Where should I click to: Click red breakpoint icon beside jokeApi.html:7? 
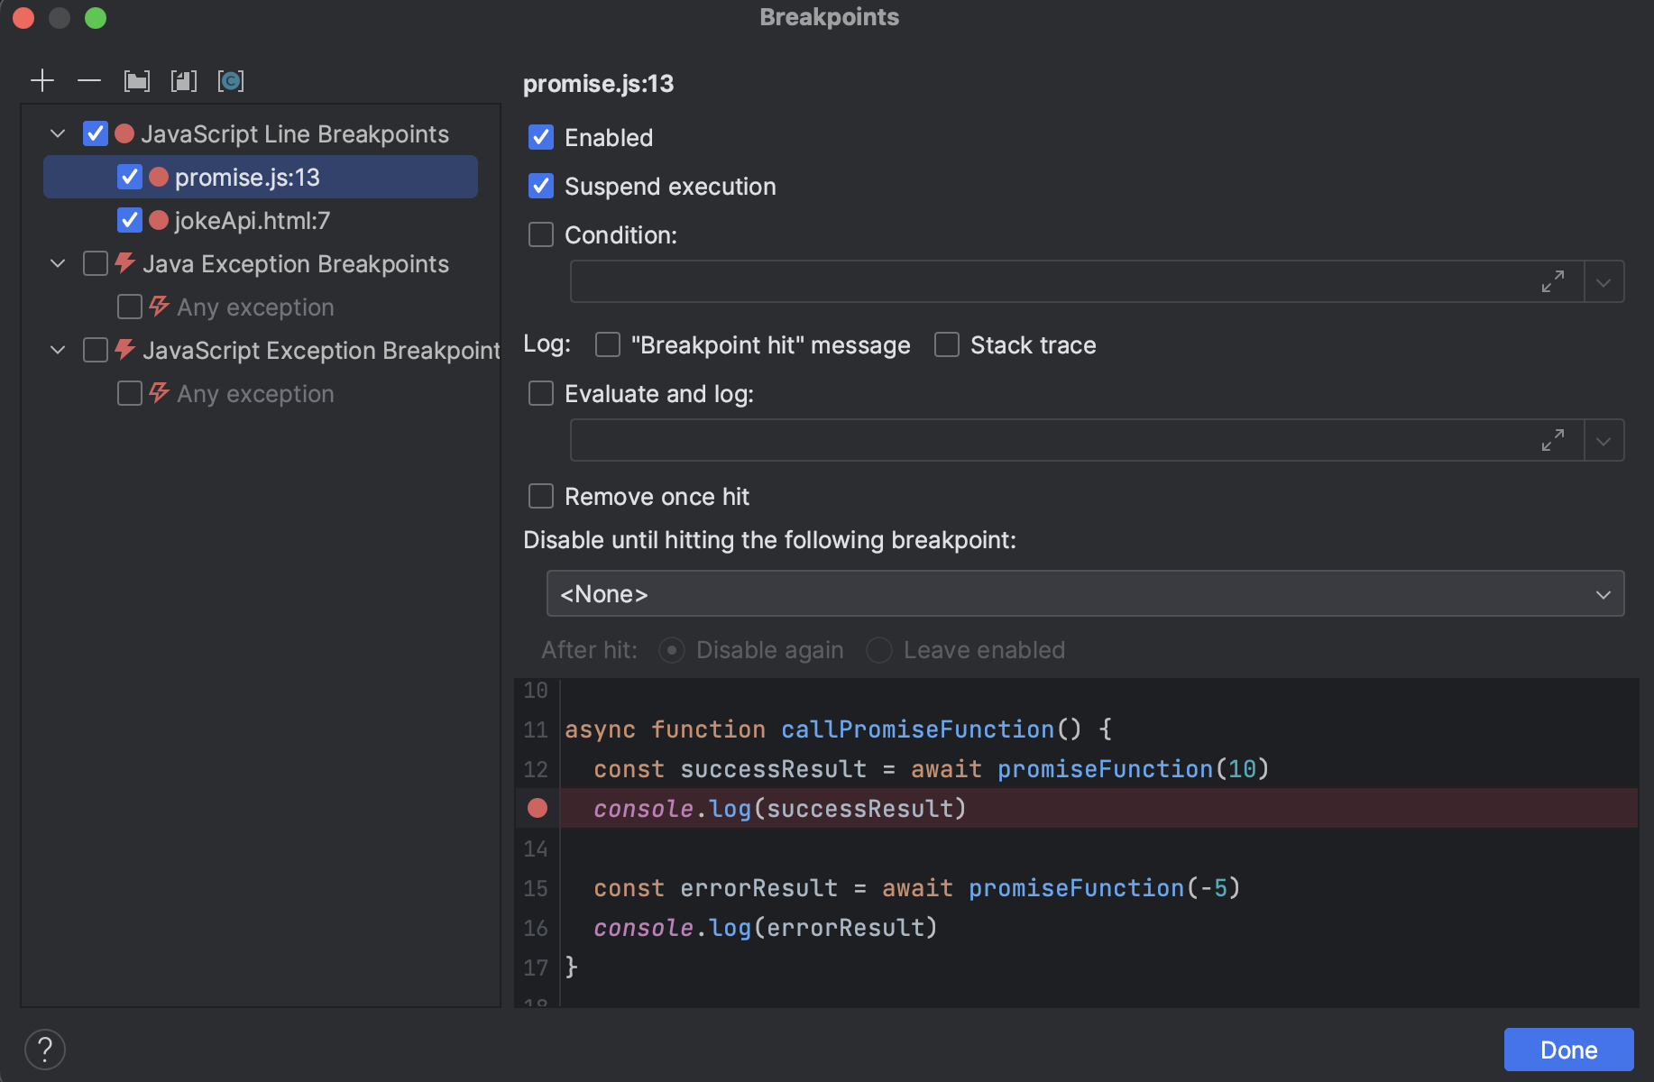coord(159,220)
